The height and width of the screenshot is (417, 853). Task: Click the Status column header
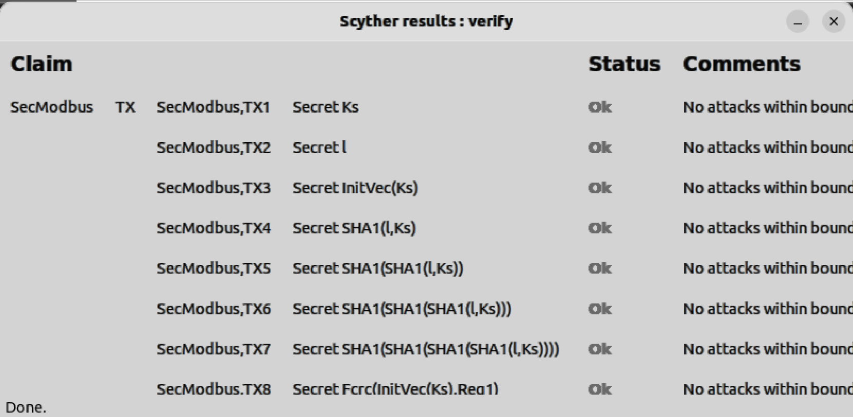click(x=624, y=64)
